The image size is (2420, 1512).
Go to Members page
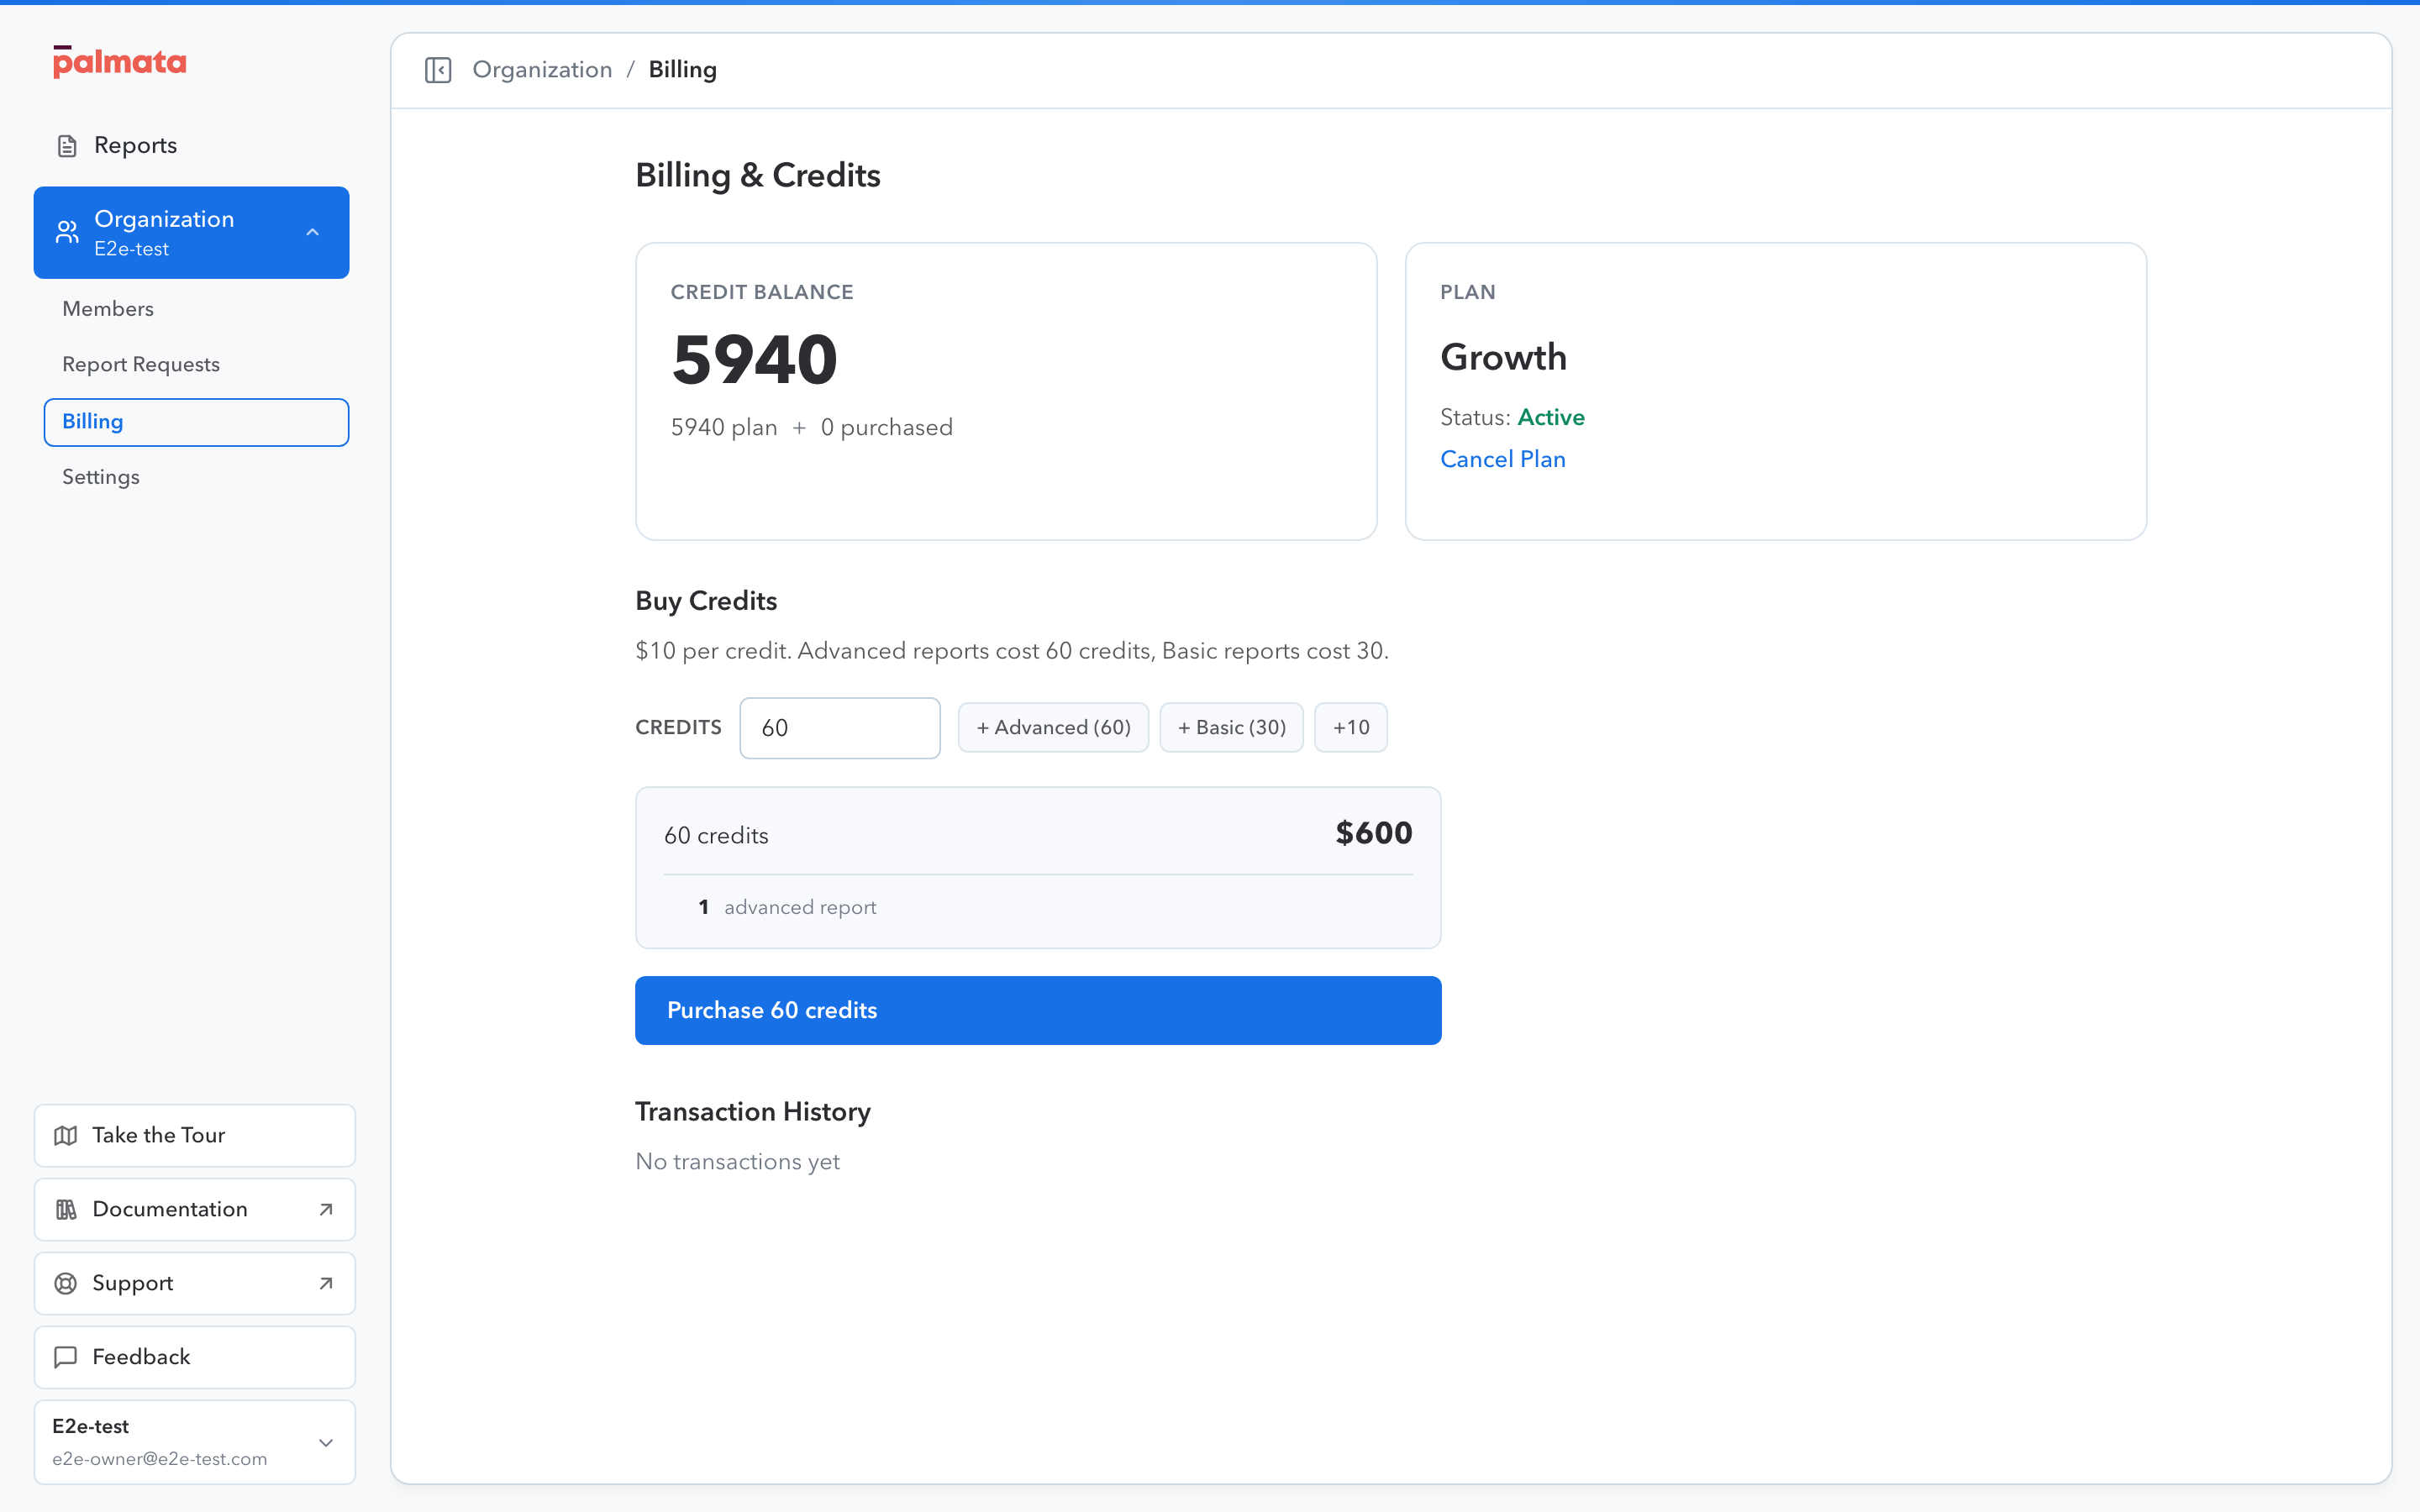point(197,309)
